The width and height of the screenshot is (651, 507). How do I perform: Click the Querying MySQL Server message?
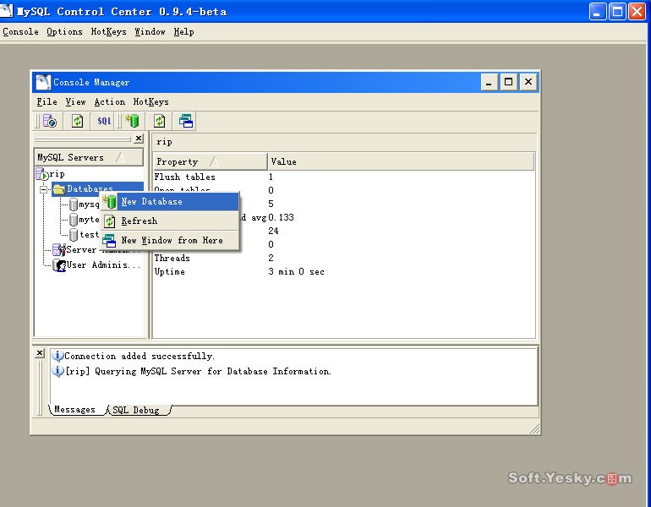[199, 371]
